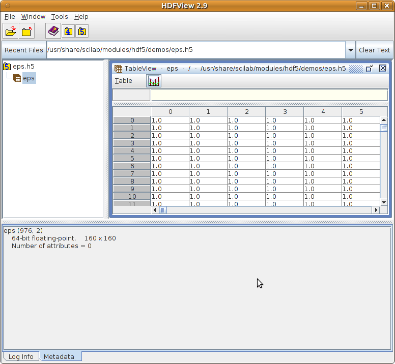Click the 'Number of attributes = 0' text

click(51, 246)
